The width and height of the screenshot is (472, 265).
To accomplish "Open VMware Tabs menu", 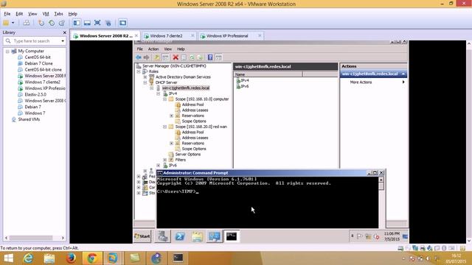I will click(58, 14).
